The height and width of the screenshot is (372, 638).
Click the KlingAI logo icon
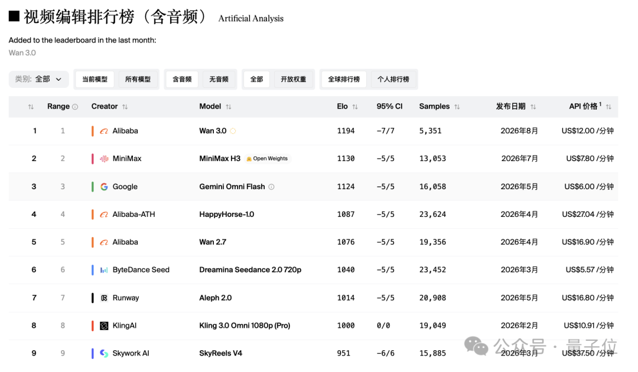click(104, 325)
